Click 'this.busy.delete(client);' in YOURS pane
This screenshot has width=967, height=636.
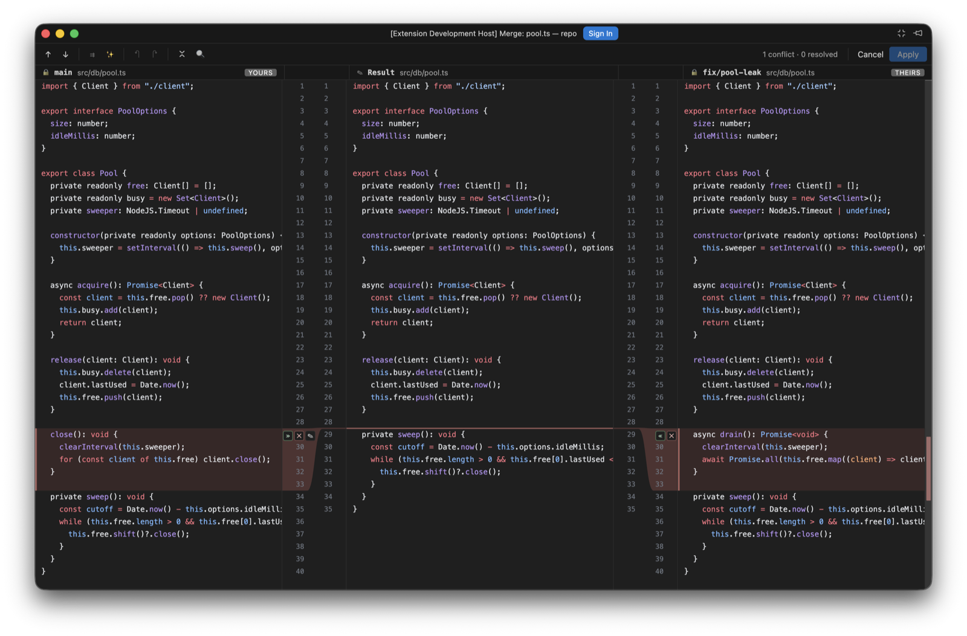pos(115,373)
